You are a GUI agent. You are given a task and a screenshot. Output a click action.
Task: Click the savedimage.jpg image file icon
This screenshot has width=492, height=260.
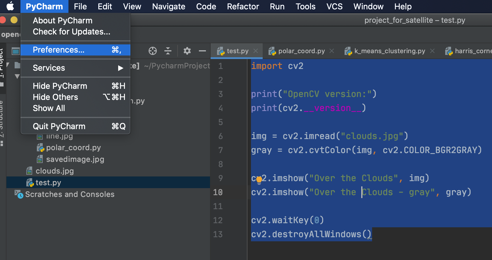click(40, 159)
